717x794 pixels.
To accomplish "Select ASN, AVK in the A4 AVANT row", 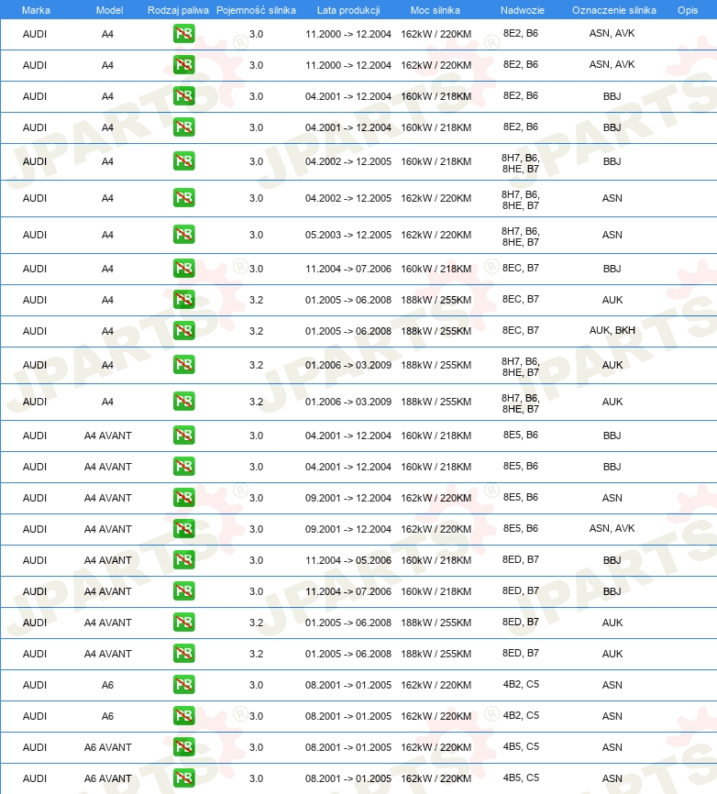I will (612, 528).
